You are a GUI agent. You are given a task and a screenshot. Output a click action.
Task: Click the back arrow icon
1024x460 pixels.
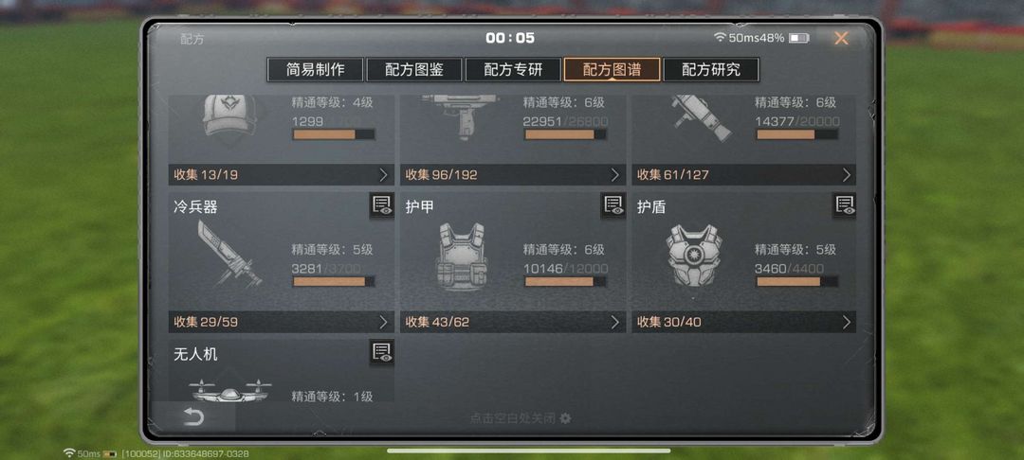(193, 417)
